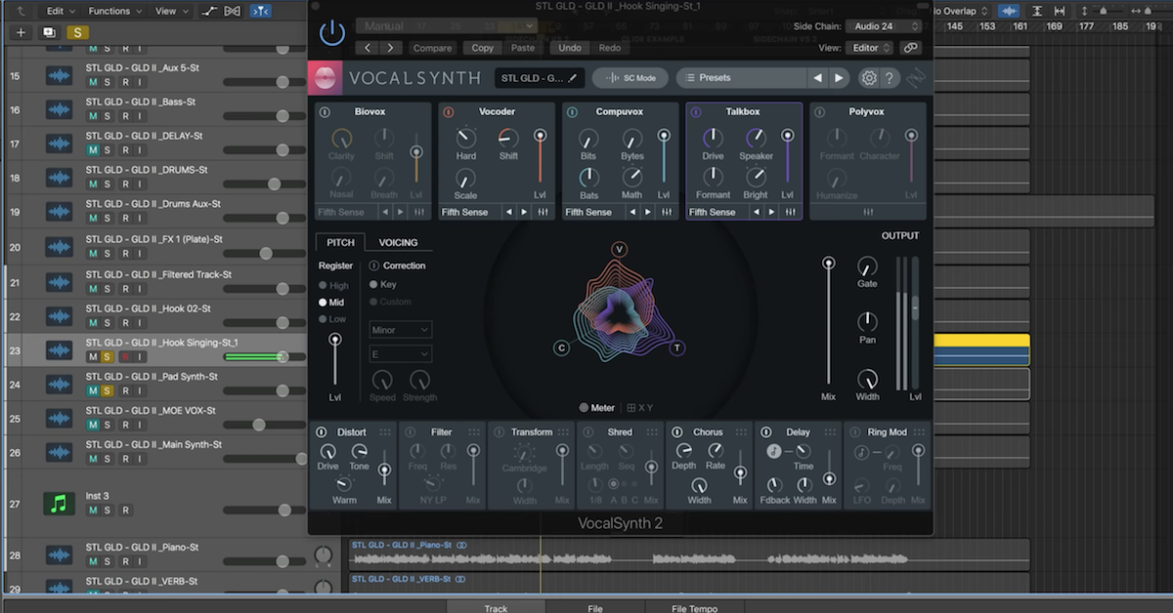This screenshot has height=613, width=1173.
Task: Open the Vocoder advanced sliders panel
Action: 543,212
